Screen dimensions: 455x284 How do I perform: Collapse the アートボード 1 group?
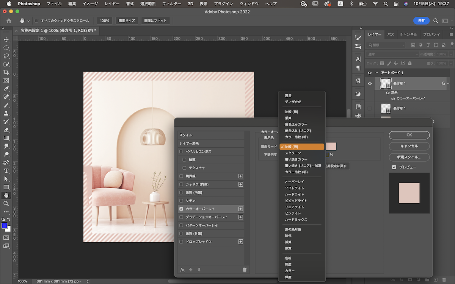click(x=377, y=73)
